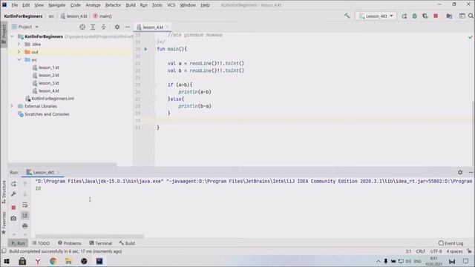Expand all in Project panel toolbar
Image resolution: width=475 pixels, height=267 pixels.
tap(93, 27)
